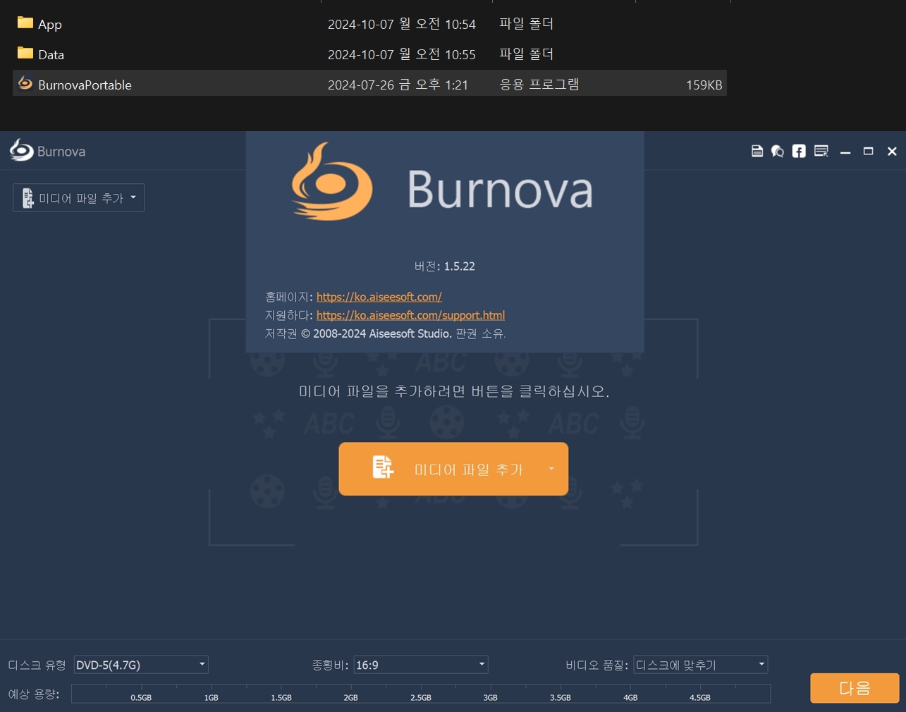
Task: Select the 159KB file size cell
Action: click(704, 85)
